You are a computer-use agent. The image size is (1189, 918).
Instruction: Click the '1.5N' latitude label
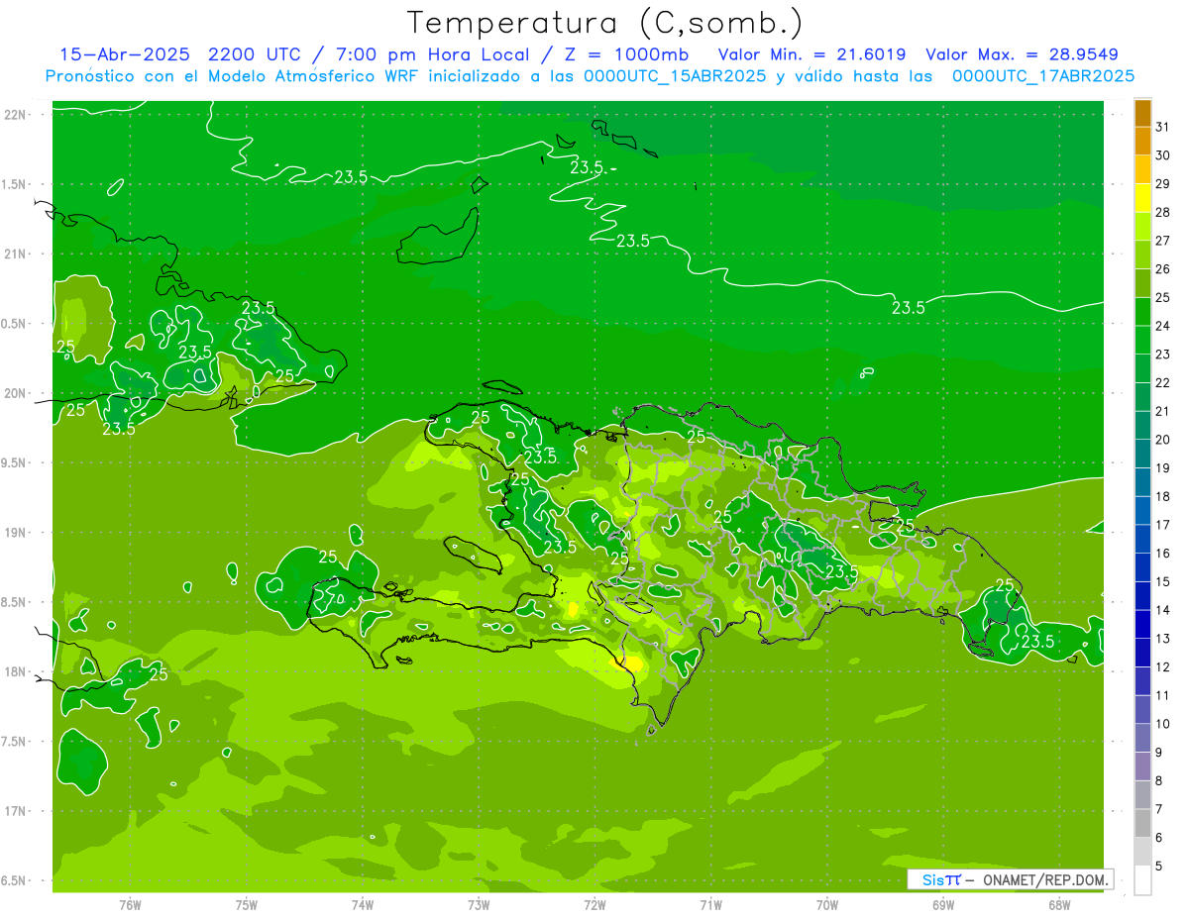pyautogui.click(x=14, y=184)
